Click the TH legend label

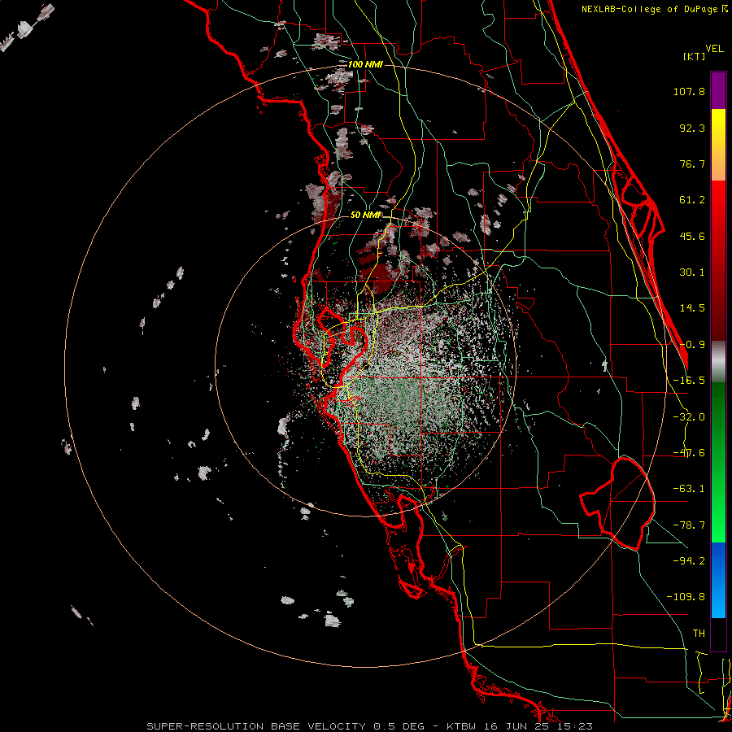pos(699,633)
